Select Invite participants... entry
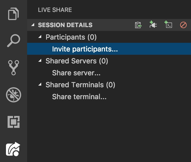 click(109, 49)
